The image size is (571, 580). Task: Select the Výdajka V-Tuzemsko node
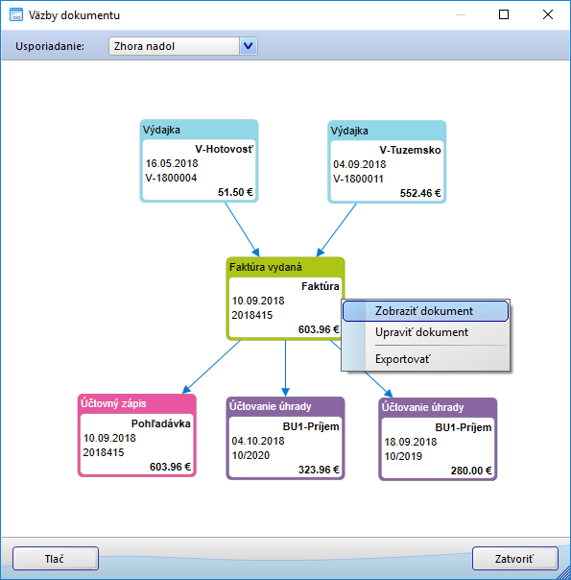(x=387, y=161)
